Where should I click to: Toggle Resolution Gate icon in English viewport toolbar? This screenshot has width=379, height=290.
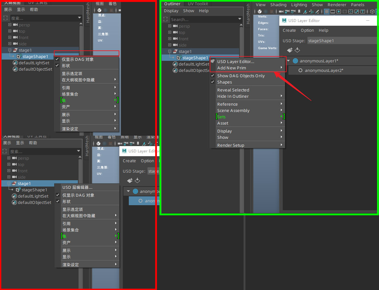pos(339,11)
